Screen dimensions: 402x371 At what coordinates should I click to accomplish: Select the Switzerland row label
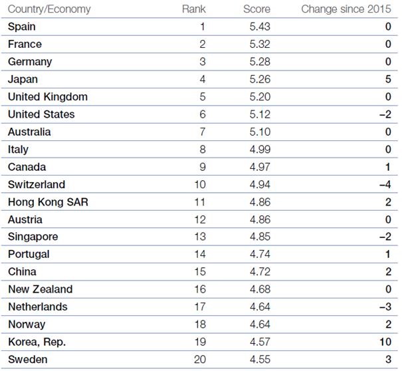(x=37, y=185)
